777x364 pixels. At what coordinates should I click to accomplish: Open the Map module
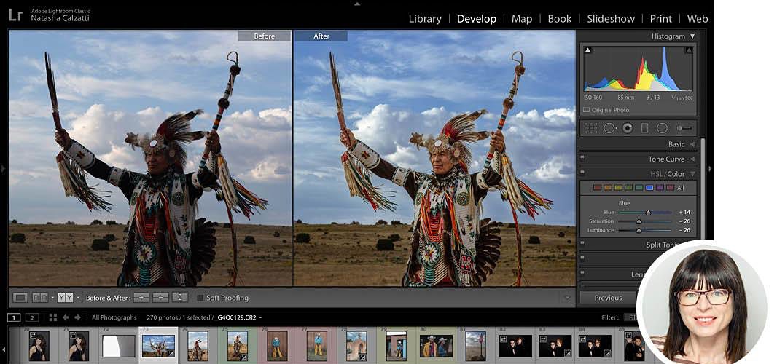[x=522, y=19]
